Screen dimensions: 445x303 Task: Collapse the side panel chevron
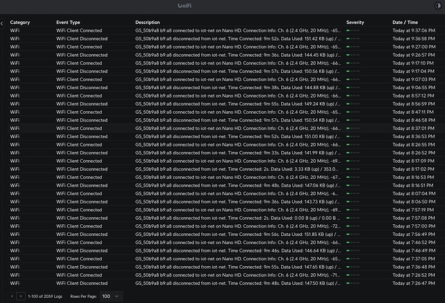pos(2,24)
